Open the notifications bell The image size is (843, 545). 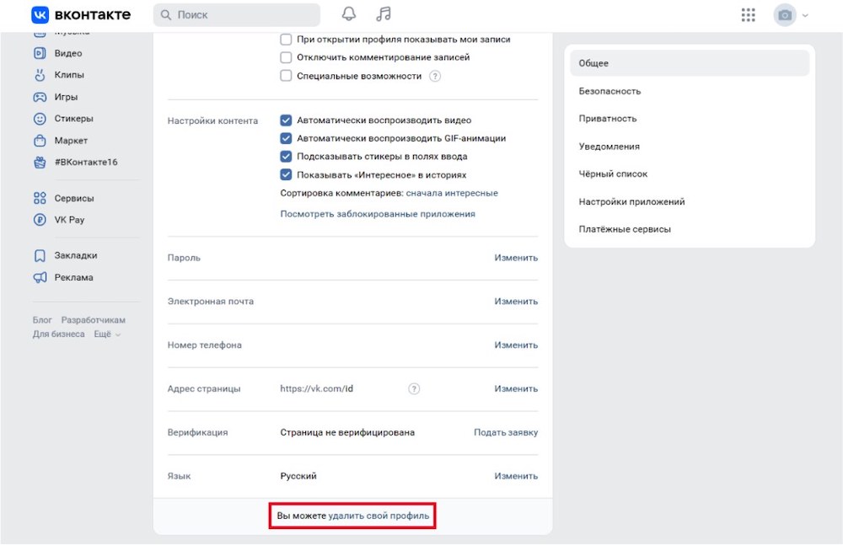(348, 13)
